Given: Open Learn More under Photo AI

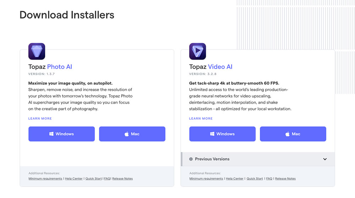Looking at the screenshot, I should pos(40,118).
